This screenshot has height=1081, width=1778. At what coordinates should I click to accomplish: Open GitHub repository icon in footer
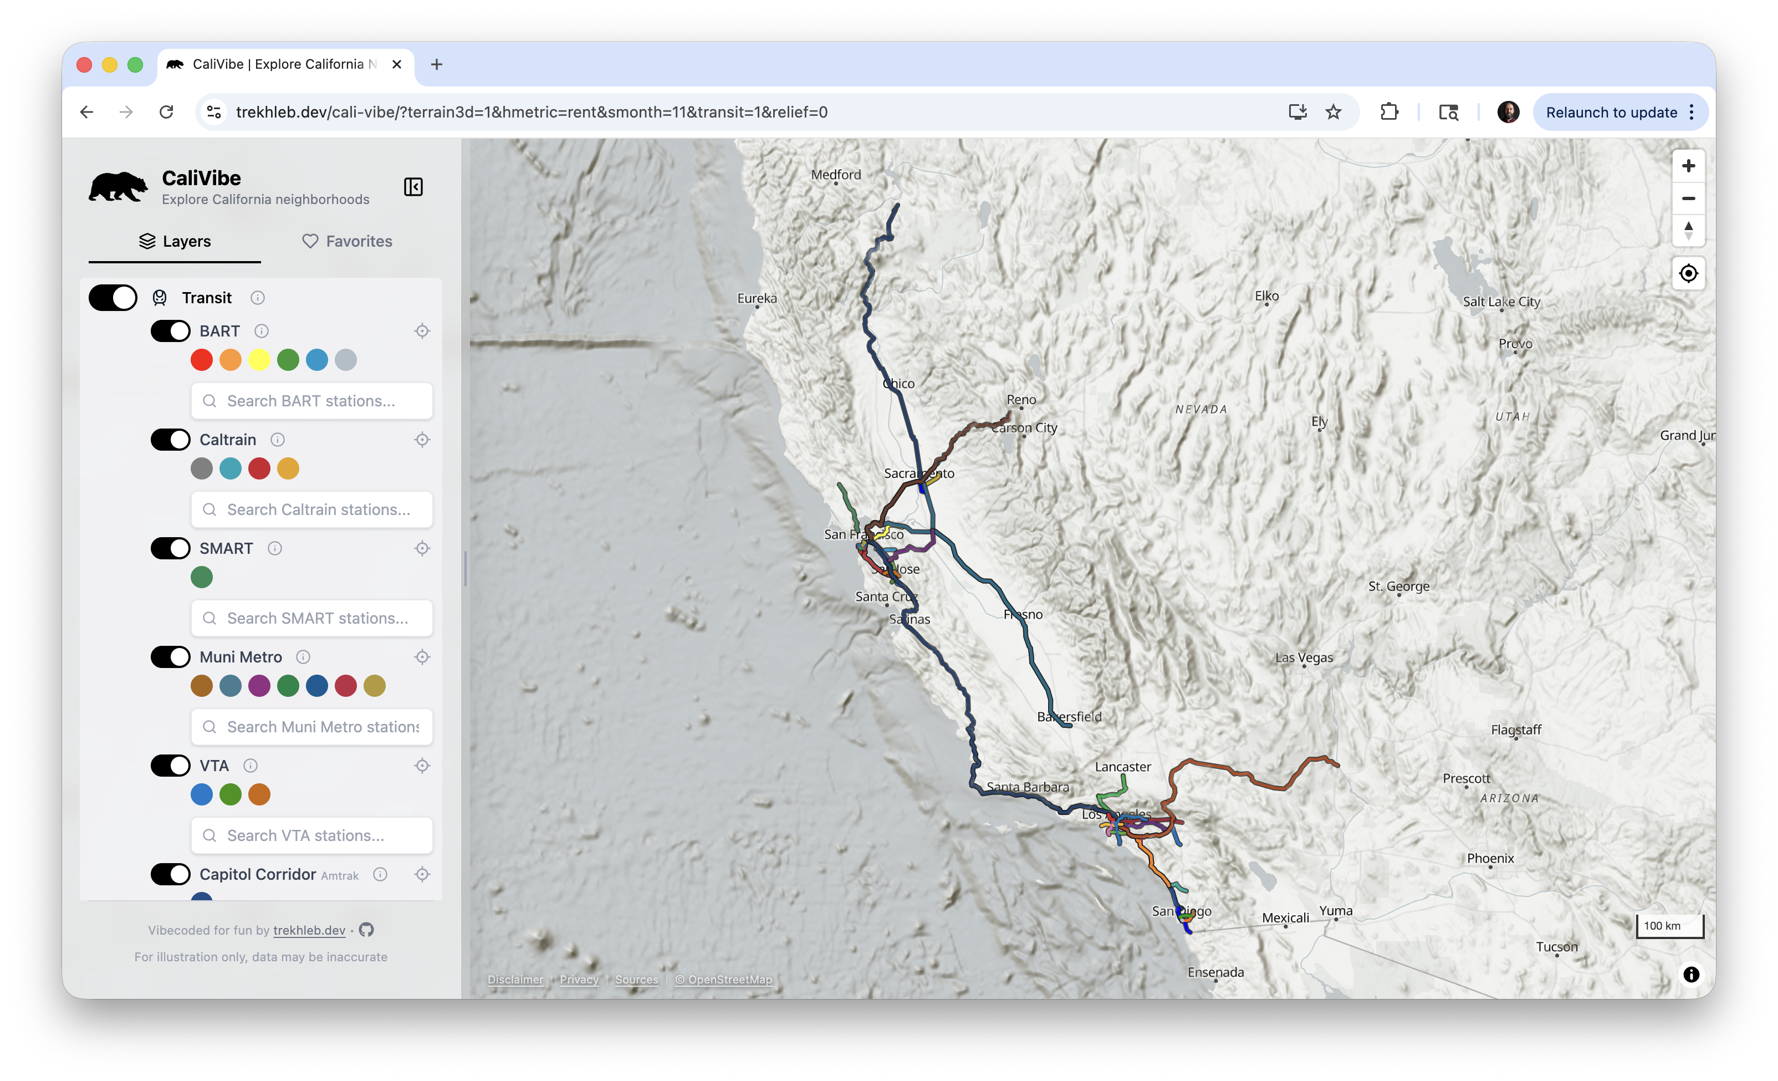[366, 930]
